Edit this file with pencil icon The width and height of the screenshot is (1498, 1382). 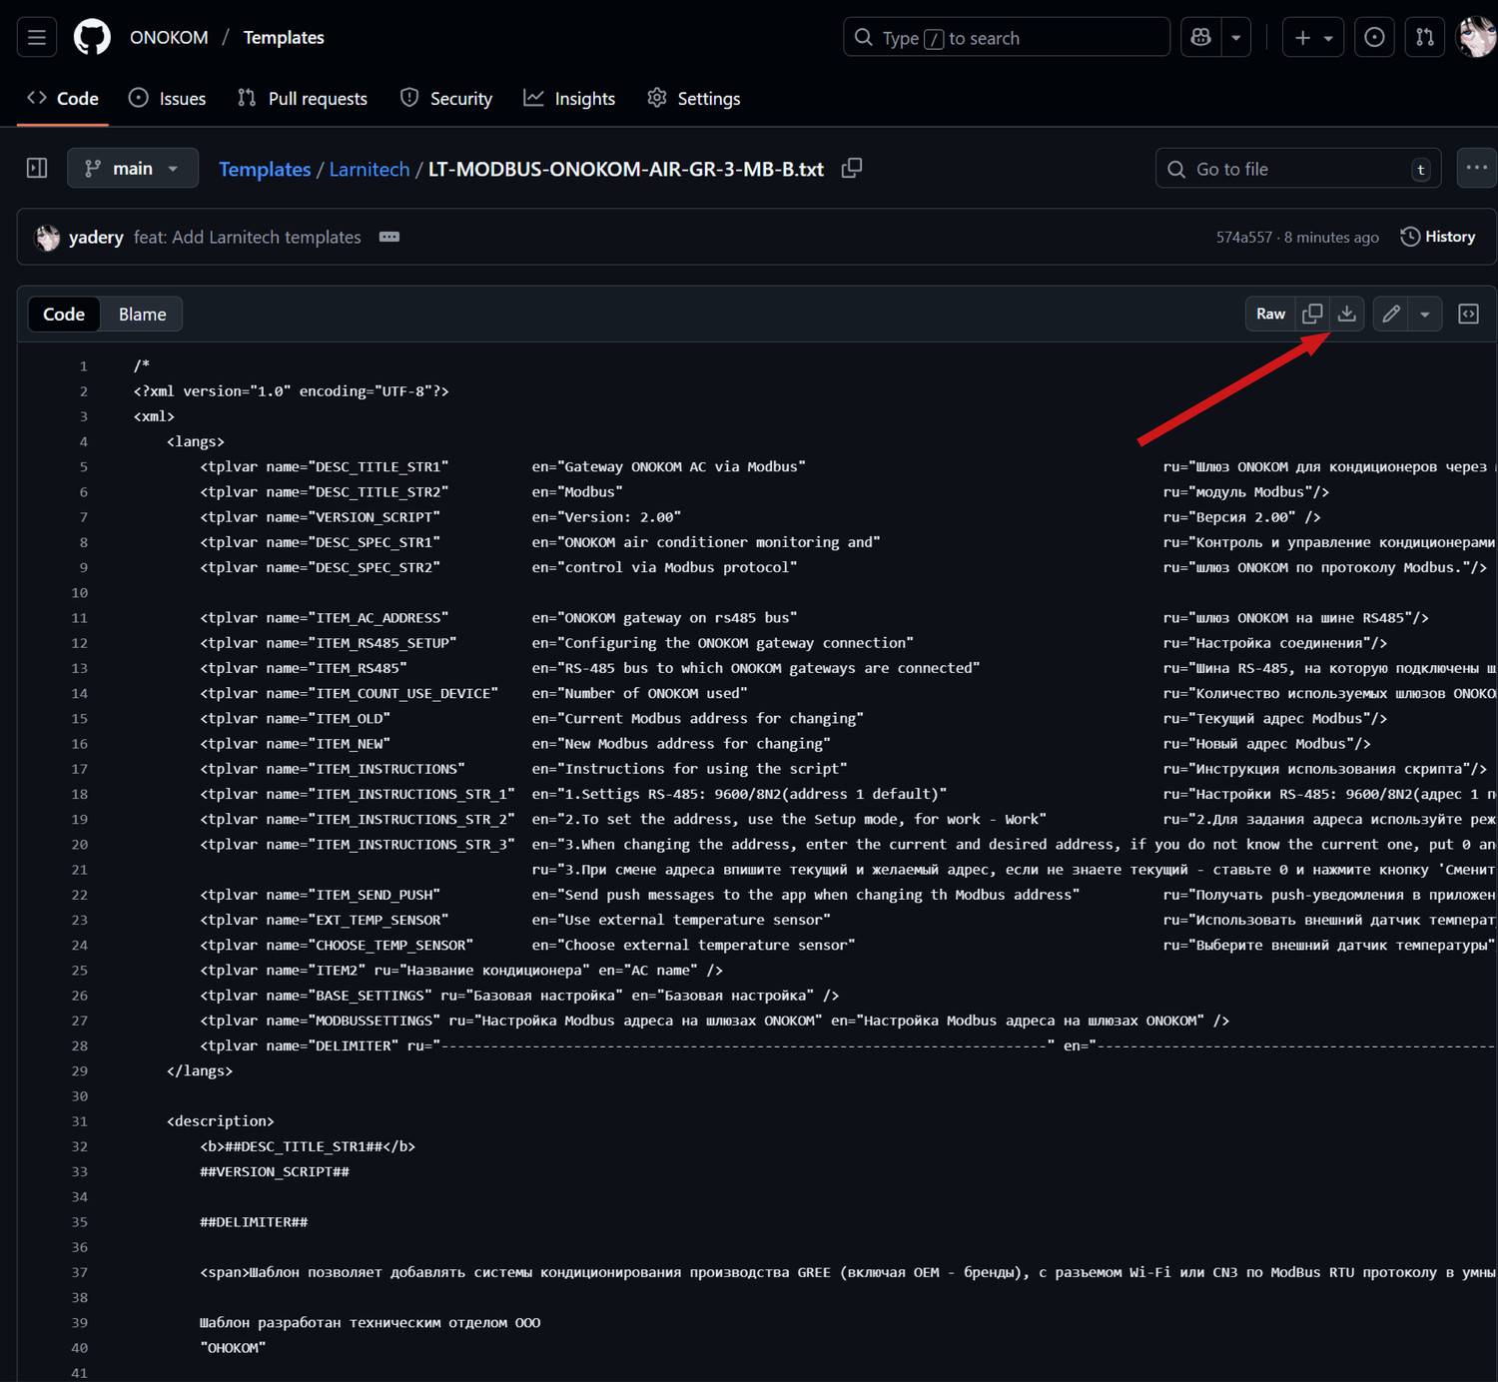1391,315
